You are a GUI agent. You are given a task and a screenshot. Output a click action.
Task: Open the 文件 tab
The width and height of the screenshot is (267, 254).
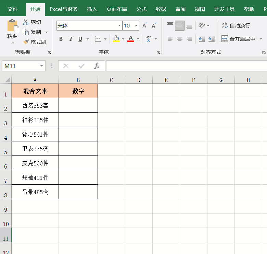coord(13,9)
